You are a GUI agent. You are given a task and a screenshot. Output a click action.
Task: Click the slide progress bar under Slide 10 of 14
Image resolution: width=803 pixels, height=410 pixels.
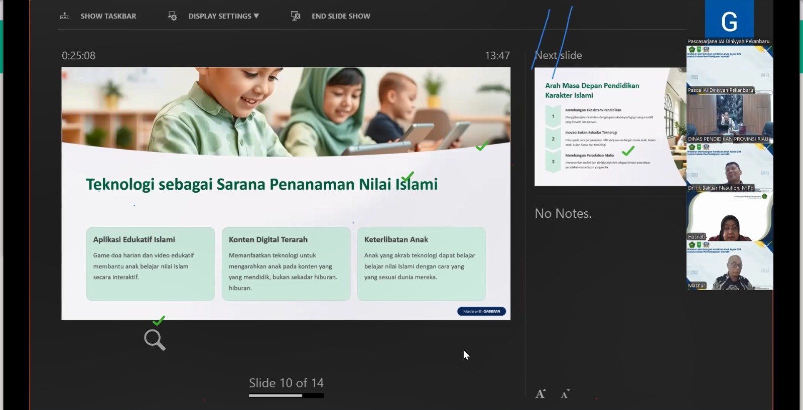pyautogui.click(x=286, y=395)
